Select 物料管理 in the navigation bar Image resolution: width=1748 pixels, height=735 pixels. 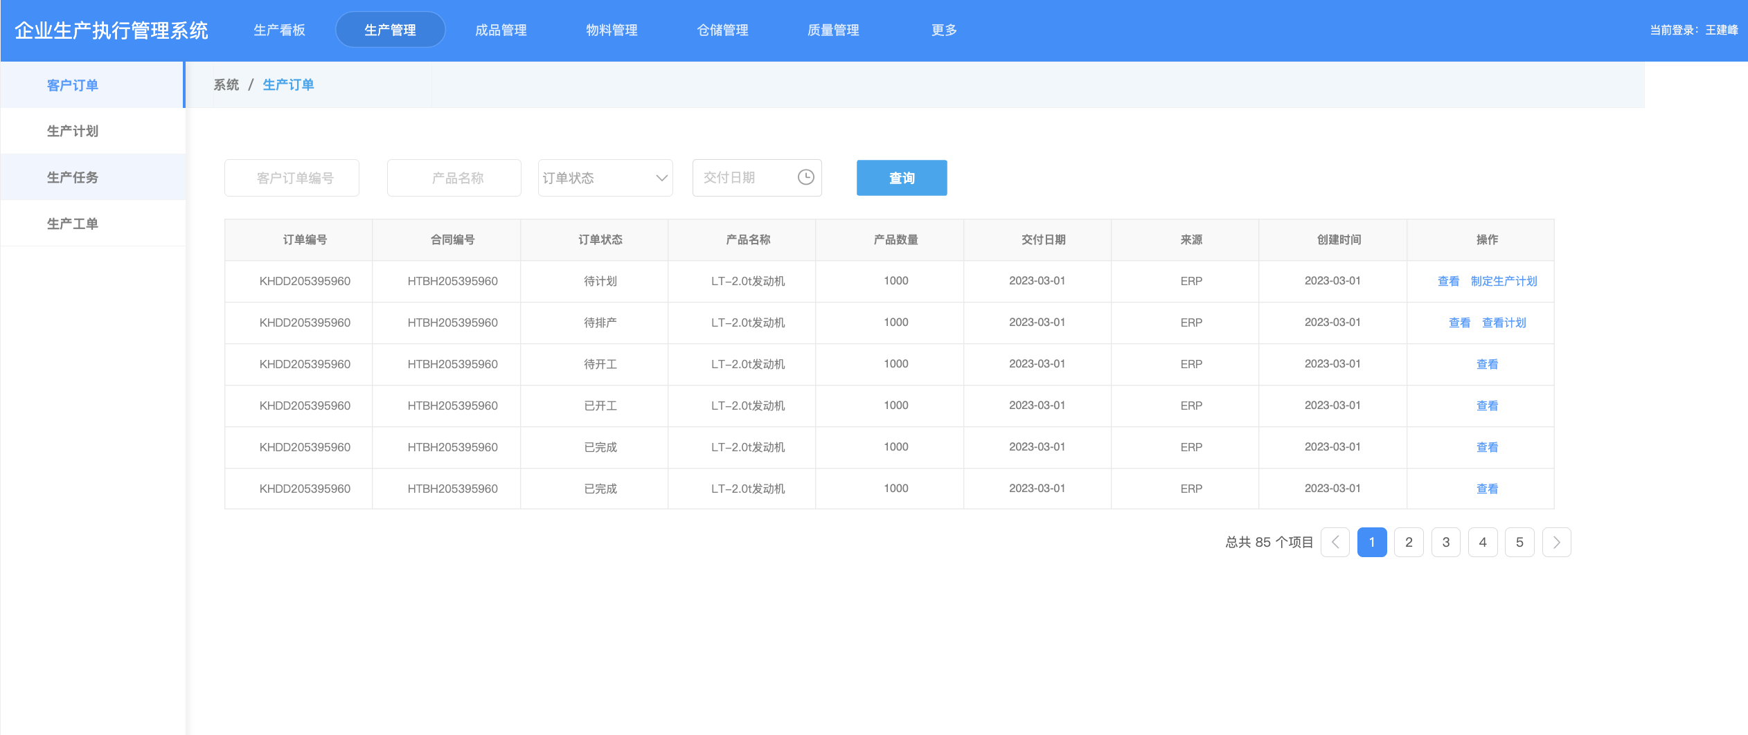click(612, 30)
